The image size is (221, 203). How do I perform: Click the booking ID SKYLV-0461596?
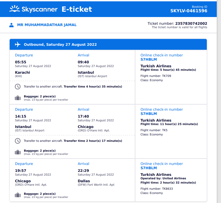[x=189, y=11]
